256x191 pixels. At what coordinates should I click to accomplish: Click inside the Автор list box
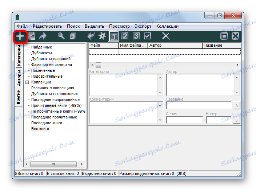pos(200,85)
